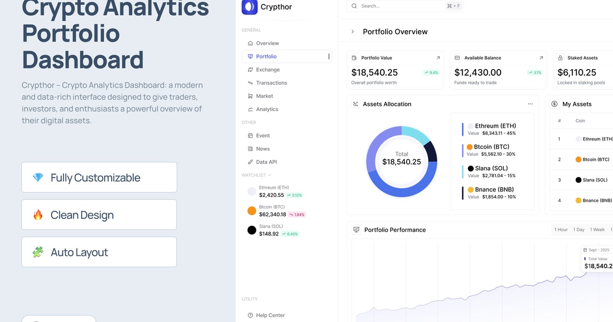Image resolution: width=613 pixels, height=322 pixels.
Task: Open News via its sidebar icon
Action: coord(250,149)
